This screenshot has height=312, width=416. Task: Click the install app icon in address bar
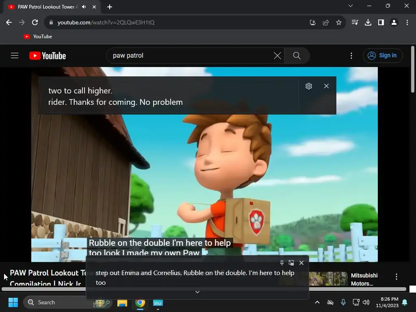[x=313, y=23]
